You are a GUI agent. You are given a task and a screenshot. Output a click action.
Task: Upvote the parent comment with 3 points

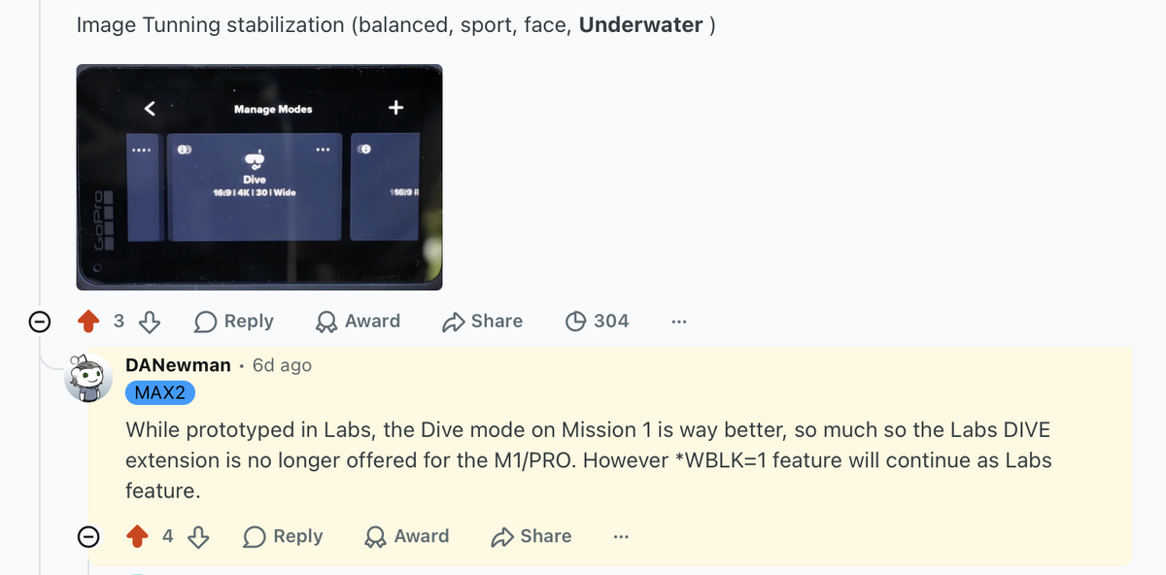(88, 321)
